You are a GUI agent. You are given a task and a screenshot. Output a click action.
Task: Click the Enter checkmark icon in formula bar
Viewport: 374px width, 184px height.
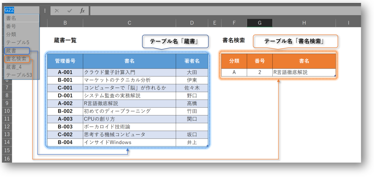[69, 10]
